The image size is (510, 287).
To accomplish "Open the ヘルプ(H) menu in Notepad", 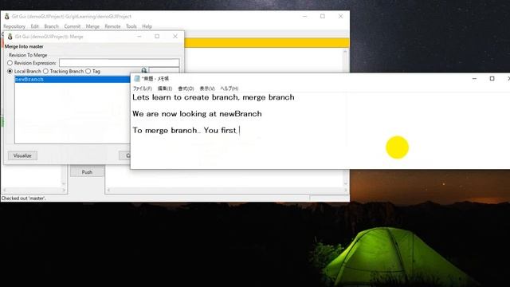I will click(x=229, y=88).
